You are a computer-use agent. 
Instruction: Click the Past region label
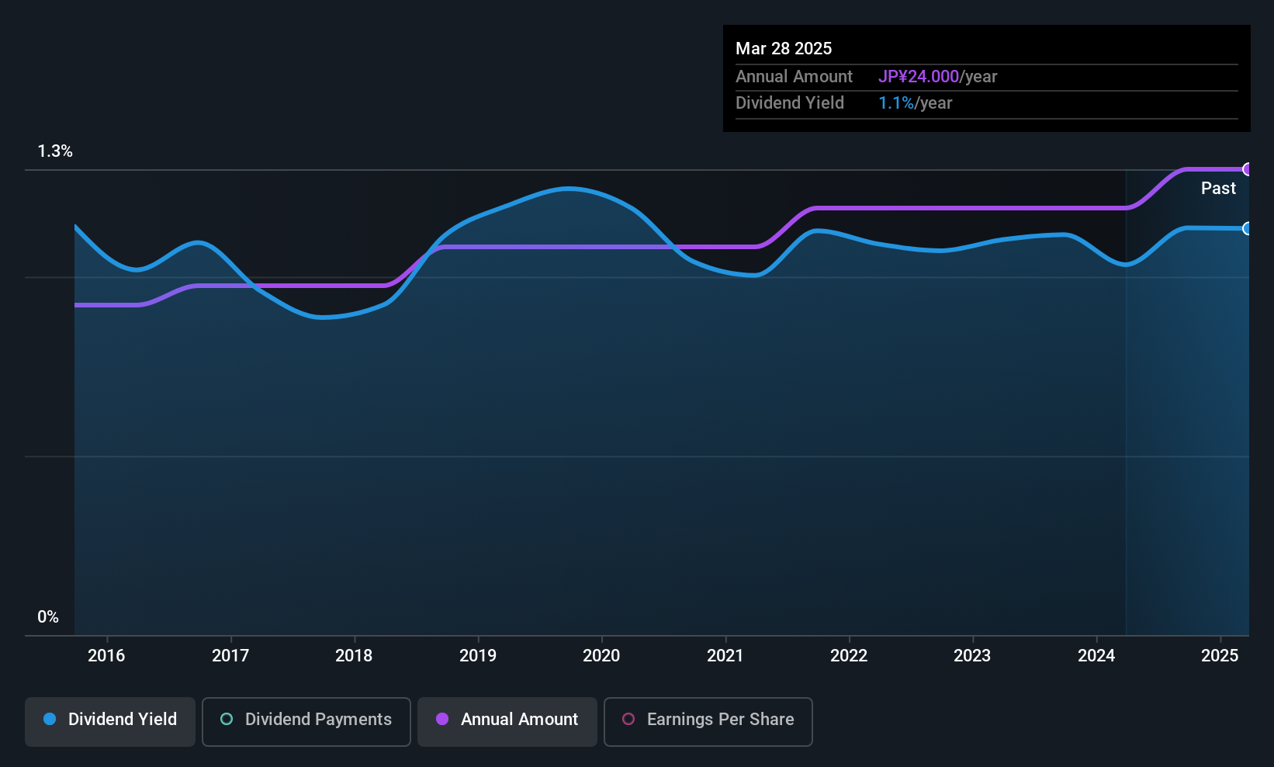(x=1218, y=188)
